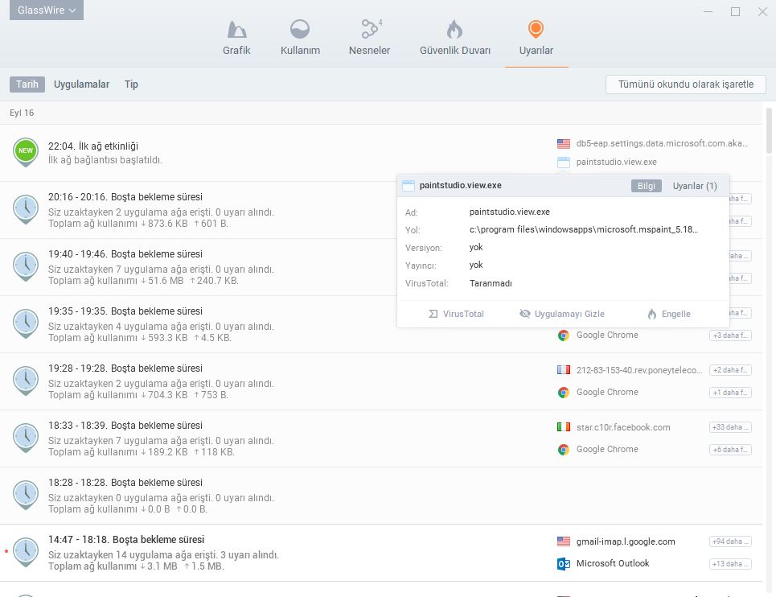Open the Nesneler things tab icon
Image resolution: width=776 pixels, height=597 pixels.
(x=370, y=29)
